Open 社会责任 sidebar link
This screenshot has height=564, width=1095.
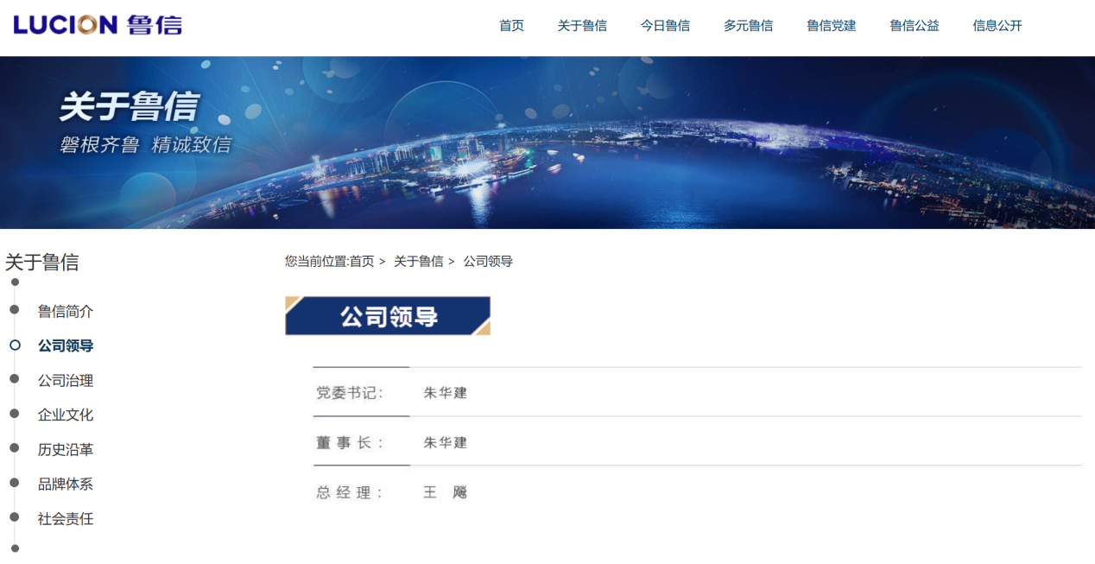pos(66,518)
